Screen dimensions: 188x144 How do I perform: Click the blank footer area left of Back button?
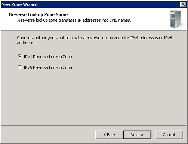[48, 135]
